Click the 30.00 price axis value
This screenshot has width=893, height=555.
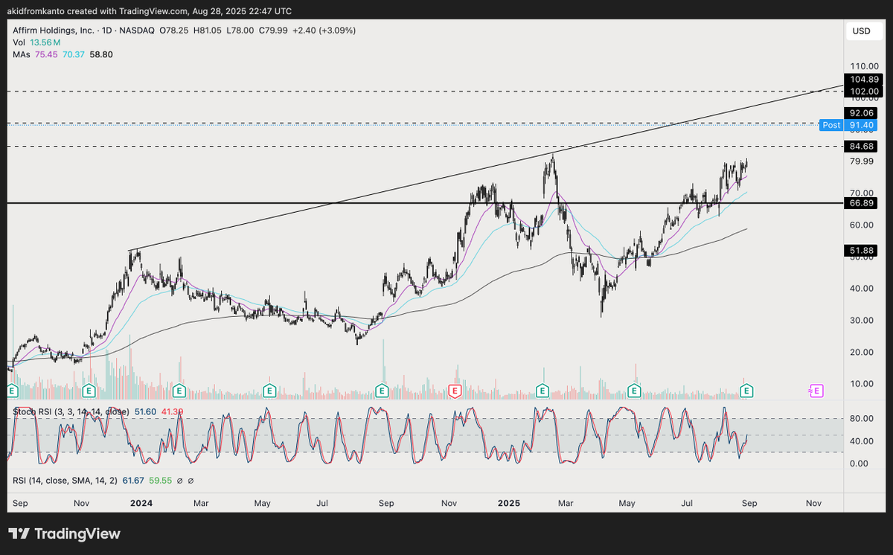861,320
